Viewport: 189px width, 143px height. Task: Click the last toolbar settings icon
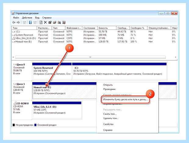(64, 23)
